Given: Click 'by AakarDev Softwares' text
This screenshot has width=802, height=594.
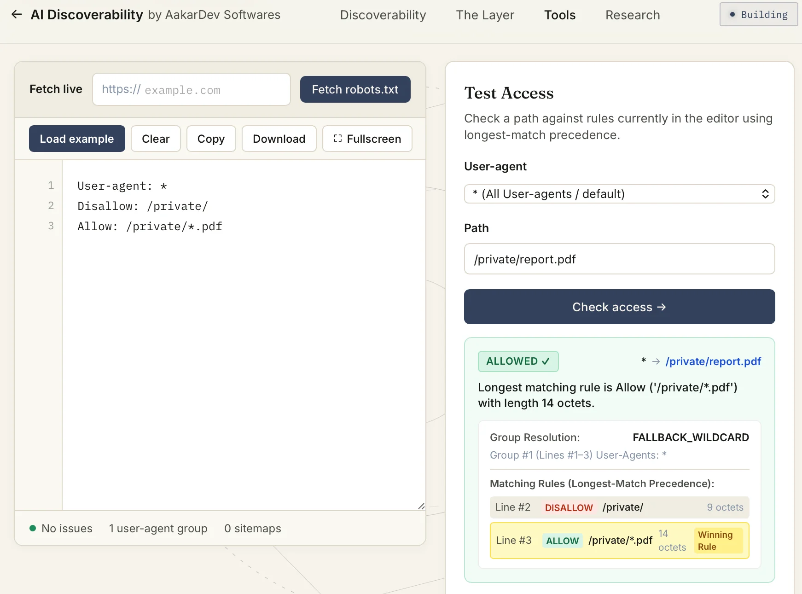Looking at the screenshot, I should [x=214, y=15].
